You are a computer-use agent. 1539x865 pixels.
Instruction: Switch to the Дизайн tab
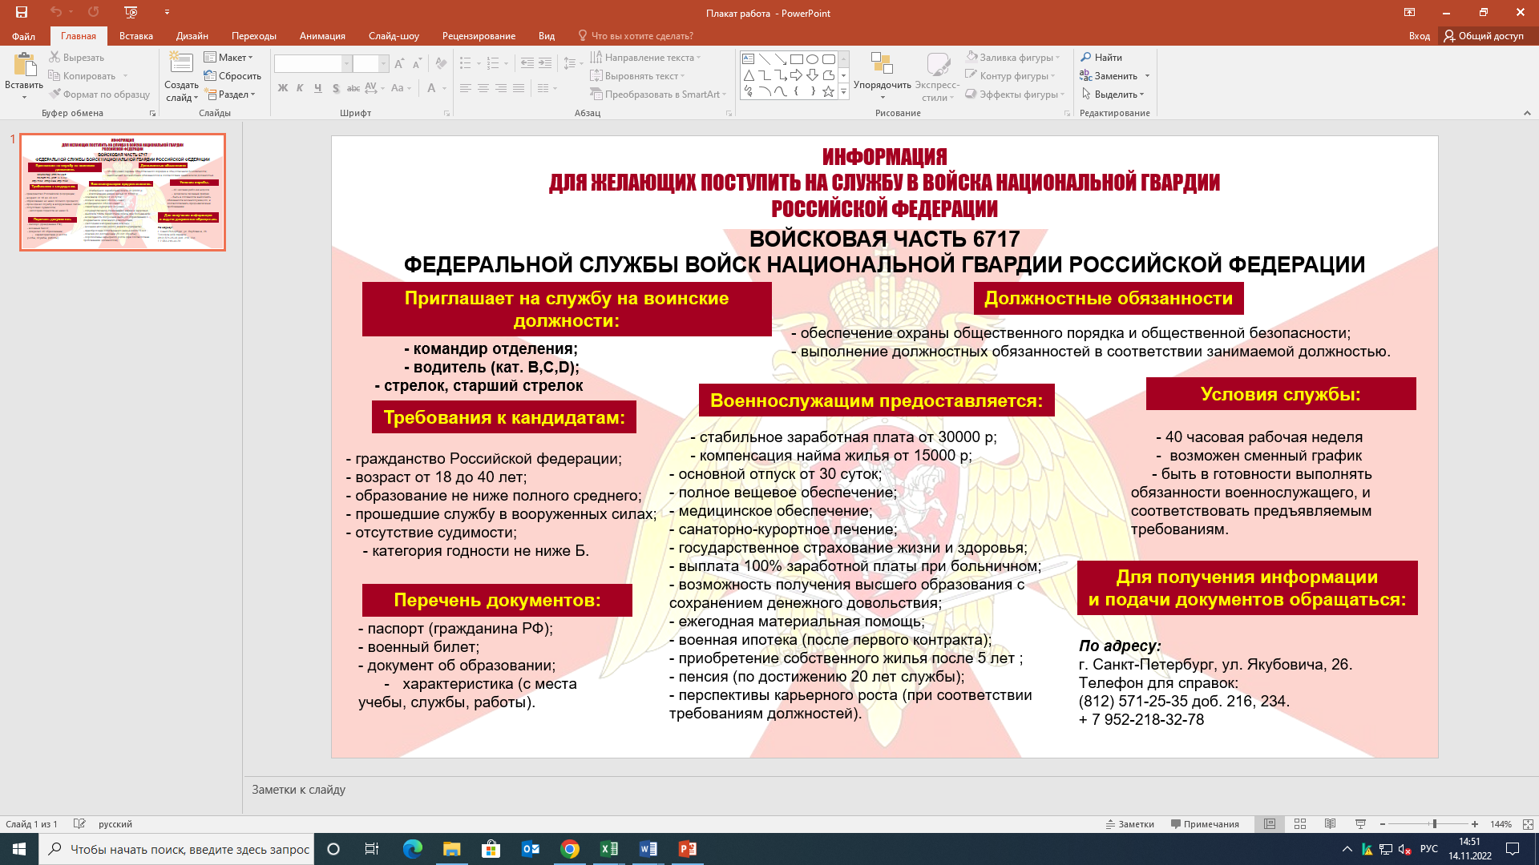[x=192, y=36]
